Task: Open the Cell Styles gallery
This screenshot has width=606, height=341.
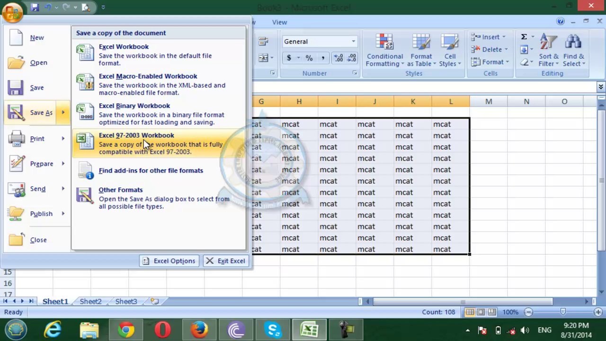Action: point(450,51)
